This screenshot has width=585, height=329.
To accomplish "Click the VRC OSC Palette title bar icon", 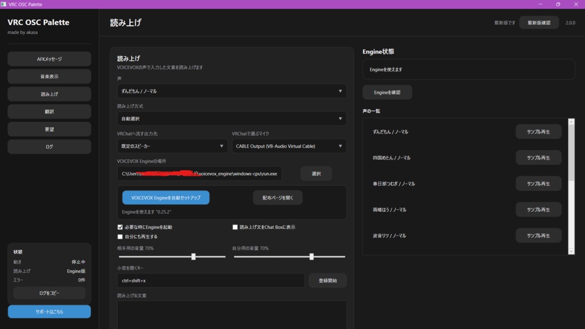I will 4,4.
